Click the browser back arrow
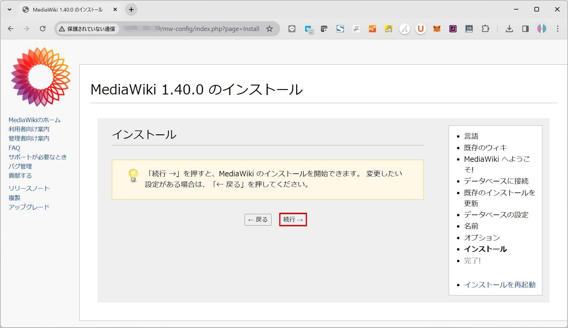The height and width of the screenshot is (328, 568). 11,29
